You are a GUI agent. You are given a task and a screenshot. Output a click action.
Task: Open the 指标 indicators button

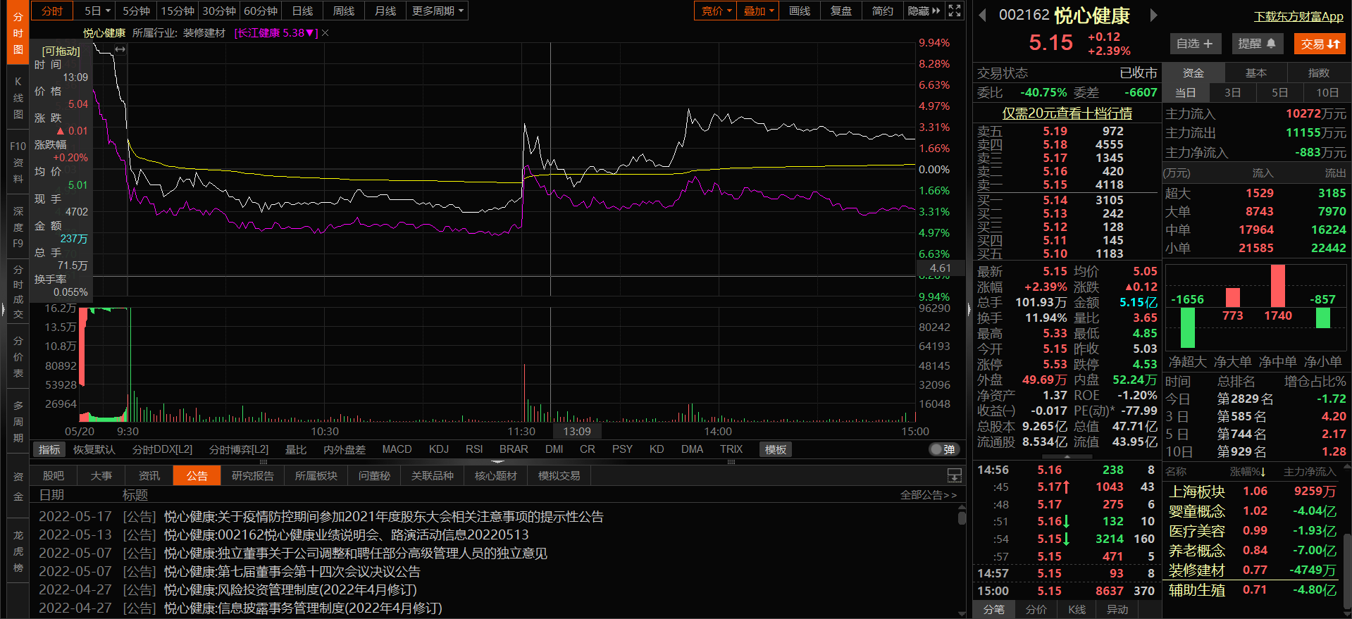click(49, 449)
